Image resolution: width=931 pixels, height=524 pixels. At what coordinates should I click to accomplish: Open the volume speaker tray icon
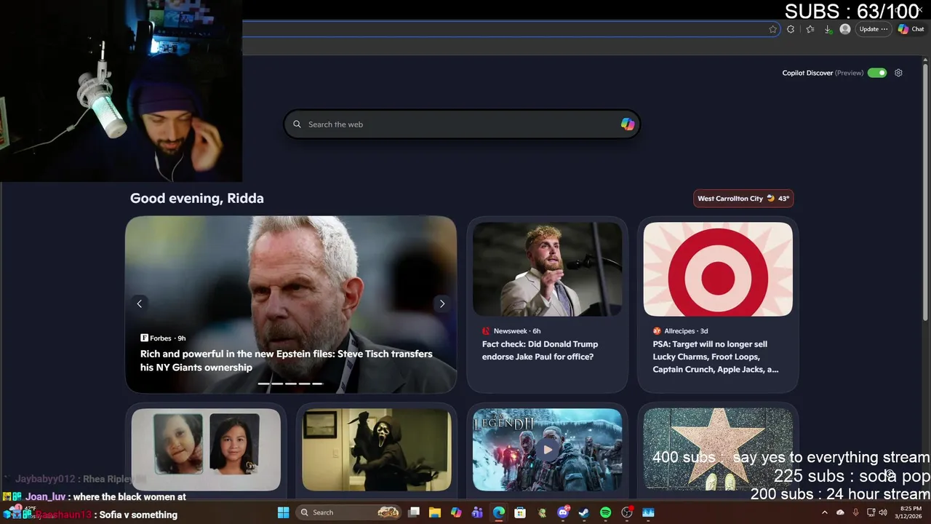(883, 512)
